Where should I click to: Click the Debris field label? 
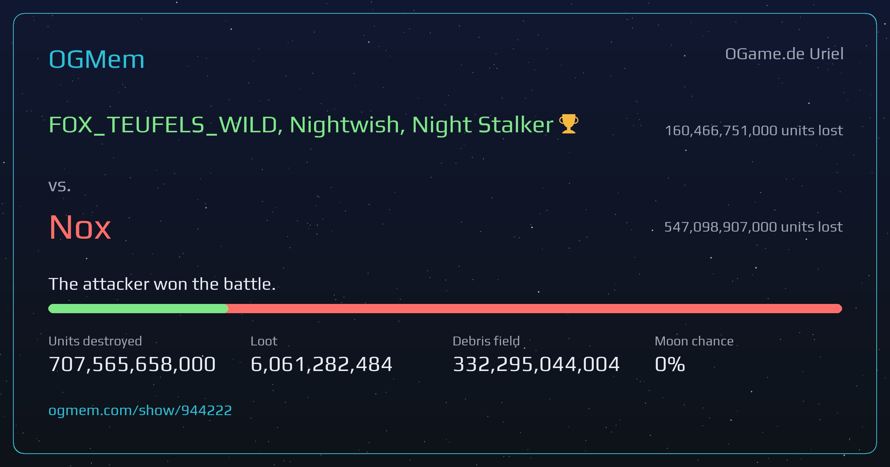click(x=486, y=341)
